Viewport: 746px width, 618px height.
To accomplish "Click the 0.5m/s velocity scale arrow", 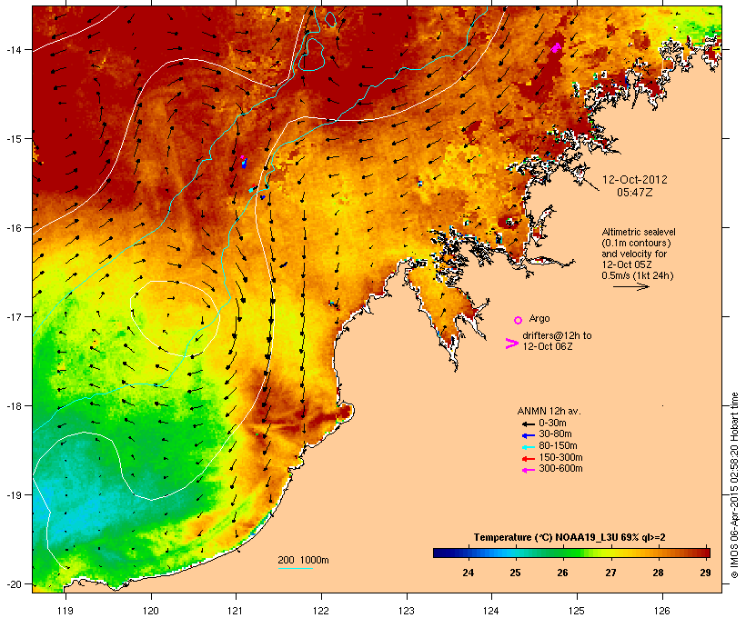I will point(630,286).
